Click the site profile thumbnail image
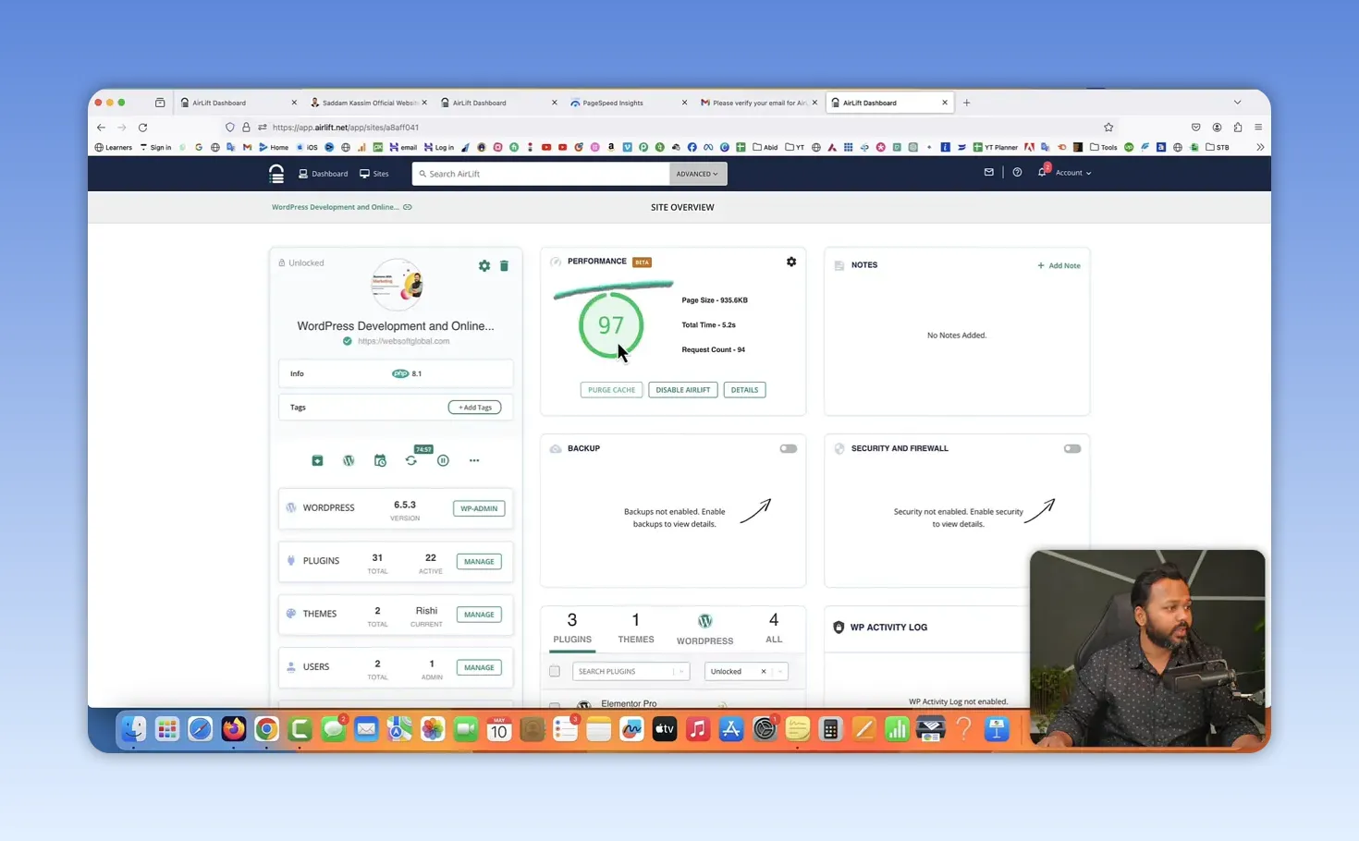This screenshot has height=841, width=1359. pos(398,285)
